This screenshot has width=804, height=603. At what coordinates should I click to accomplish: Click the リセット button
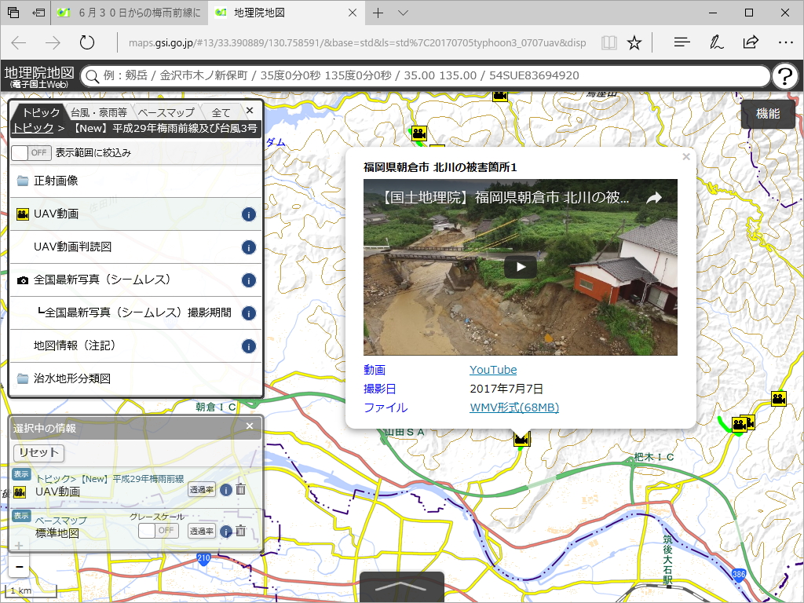39,453
